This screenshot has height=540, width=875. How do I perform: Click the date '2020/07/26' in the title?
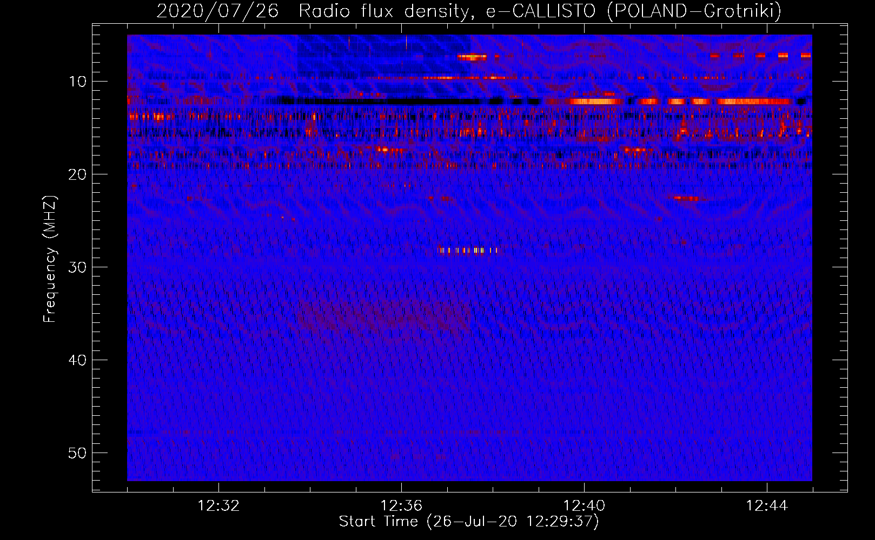[x=217, y=11]
